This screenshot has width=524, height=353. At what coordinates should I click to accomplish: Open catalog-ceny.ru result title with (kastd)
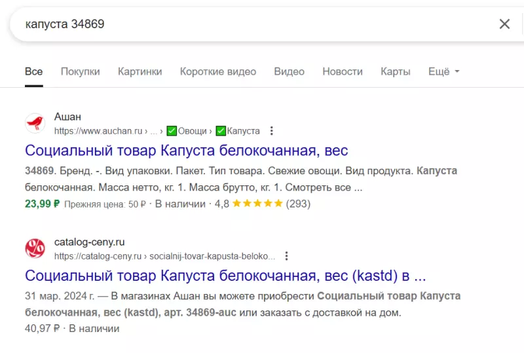coord(225,274)
